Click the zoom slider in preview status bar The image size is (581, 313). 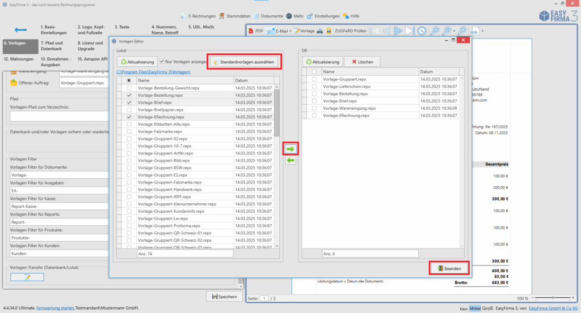coord(553,298)
